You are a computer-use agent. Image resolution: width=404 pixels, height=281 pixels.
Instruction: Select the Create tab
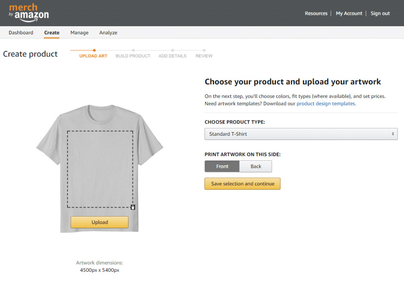pos(52,33)
